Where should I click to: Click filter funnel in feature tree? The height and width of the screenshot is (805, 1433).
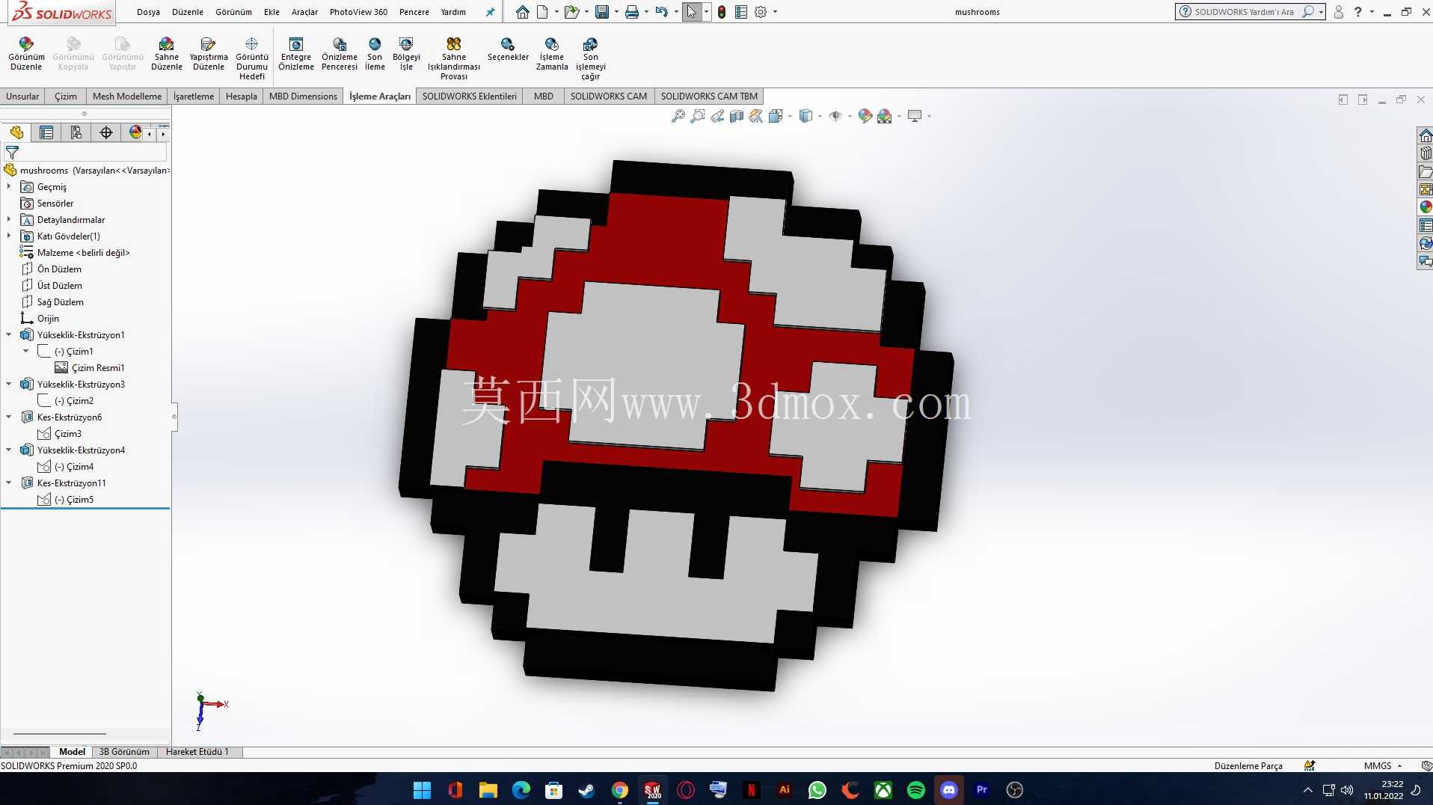[x=12, y=152]
